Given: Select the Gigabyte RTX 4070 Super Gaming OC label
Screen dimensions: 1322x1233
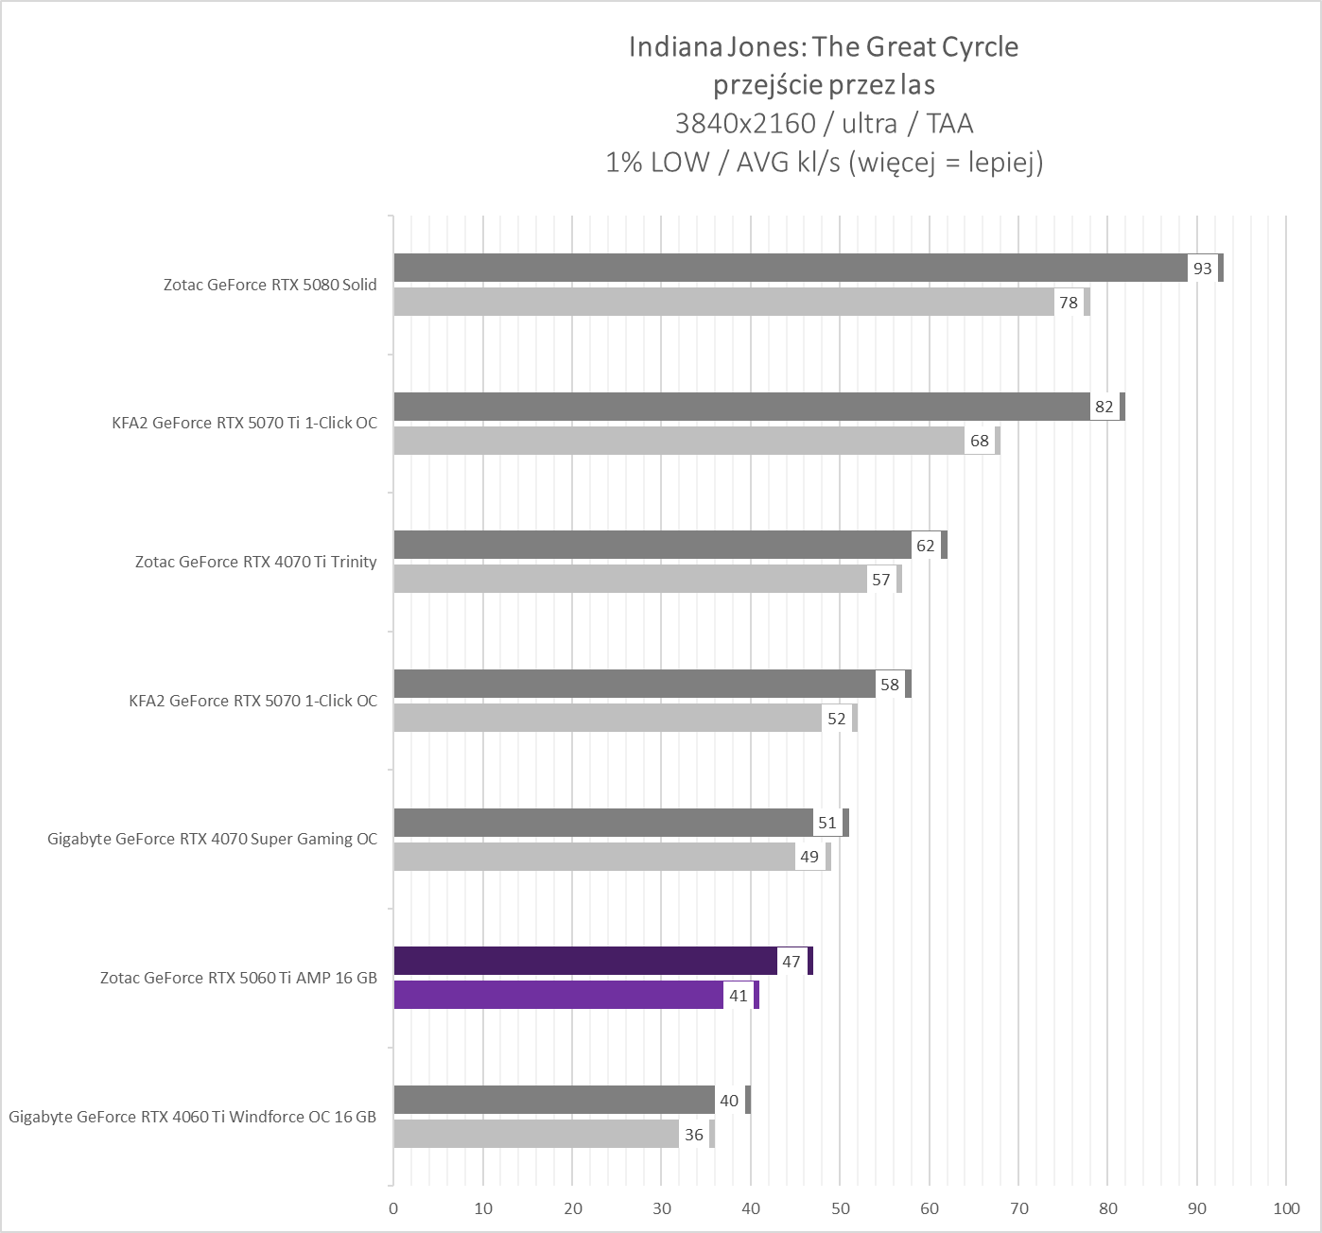Looking at the screenshot, I should (x=212, y=839).
